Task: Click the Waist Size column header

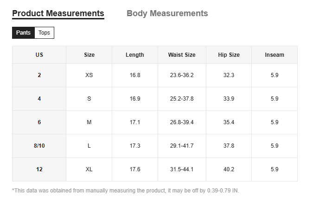Action: (x=182, y=55)
